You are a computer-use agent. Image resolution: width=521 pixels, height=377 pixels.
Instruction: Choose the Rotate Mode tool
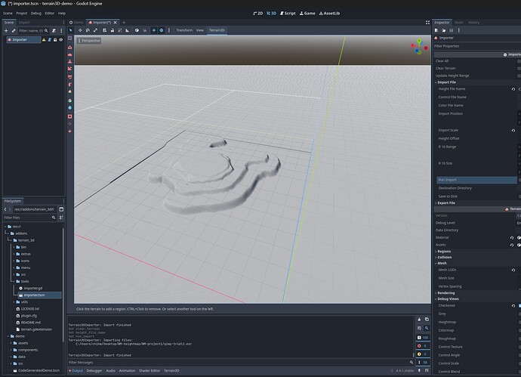[88, 30]
